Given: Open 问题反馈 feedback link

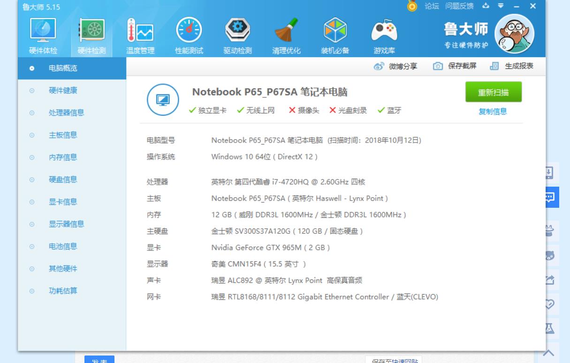Looking at the screenshot, I should click(459, 6).
